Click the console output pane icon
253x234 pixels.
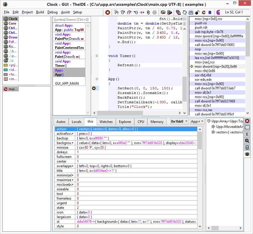(247, 128)
